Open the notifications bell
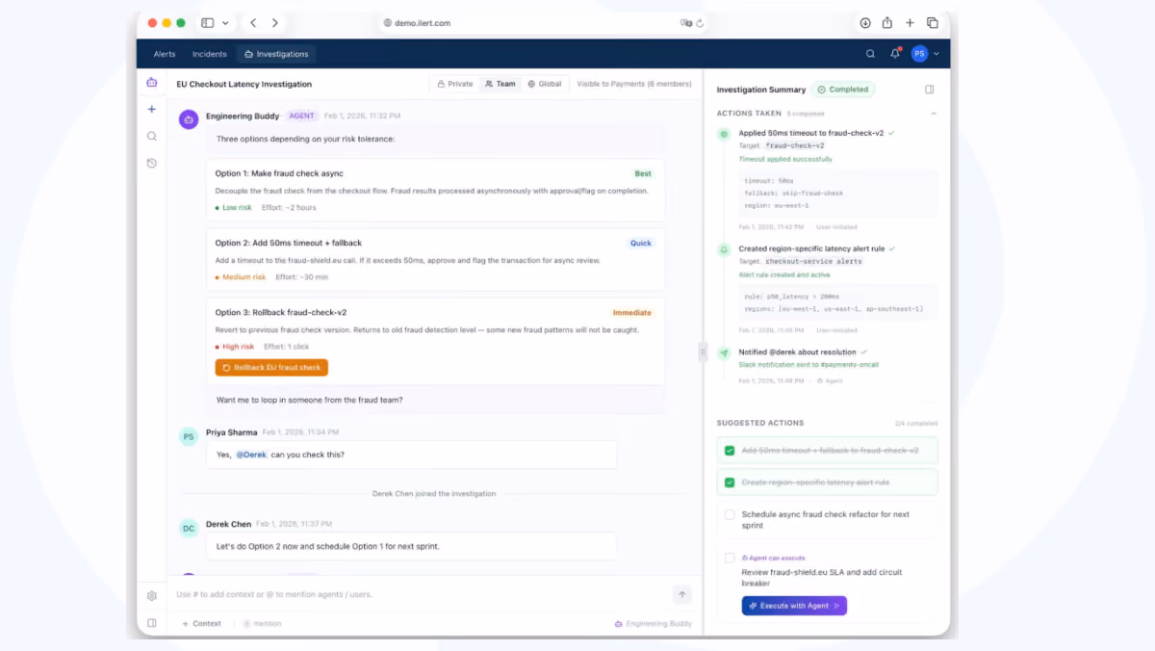This screenshot has width=1155, height=651. [x=895, y=54]
